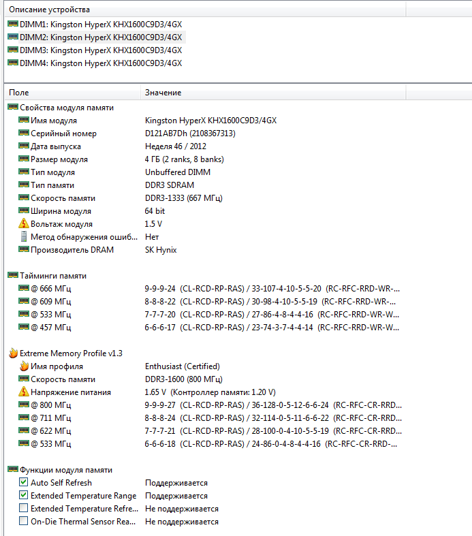
Task: Click the icon beside @ 609 МГц timing
Action: coord(24,301)
